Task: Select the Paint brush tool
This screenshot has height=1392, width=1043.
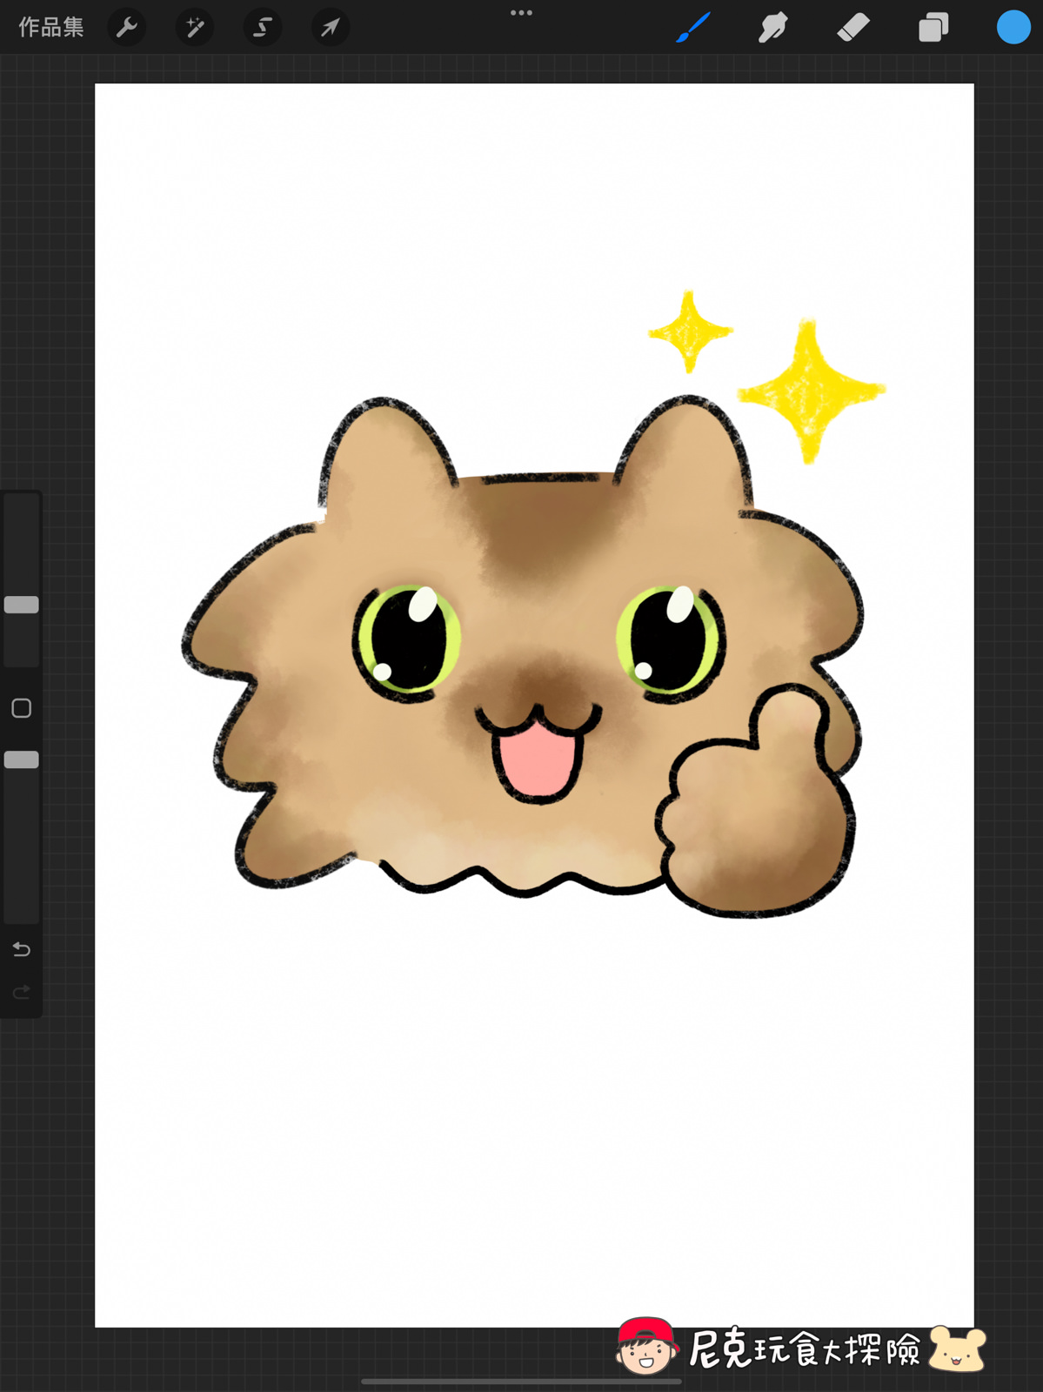Action: (693, 28)
